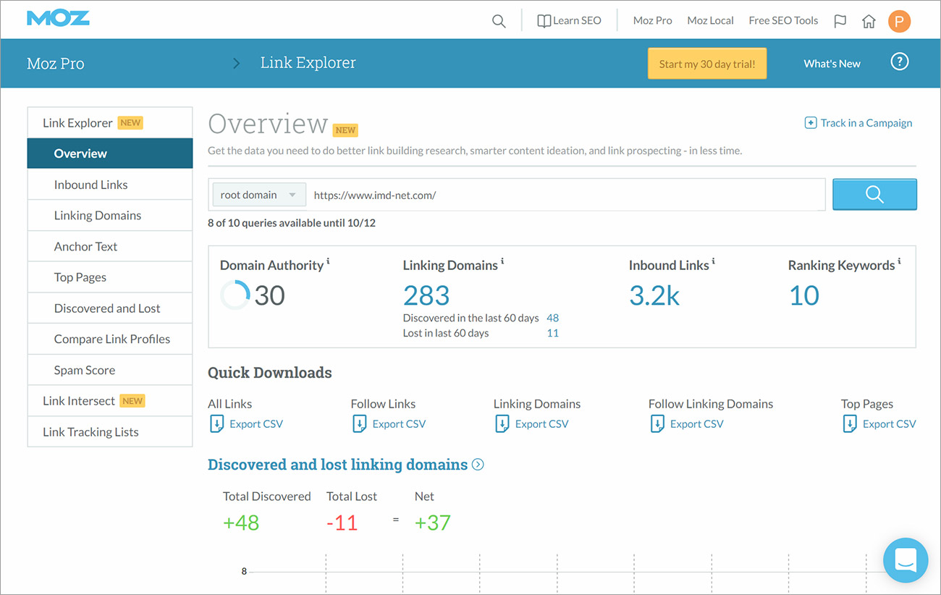
Task: Open Free SEO Tools link
Action: 783,21
